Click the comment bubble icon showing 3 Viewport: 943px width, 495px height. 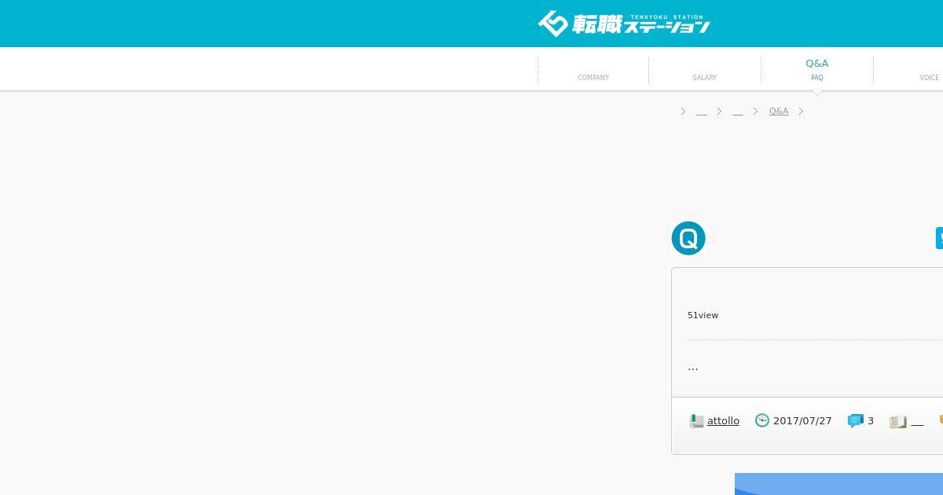coord(856,421)
